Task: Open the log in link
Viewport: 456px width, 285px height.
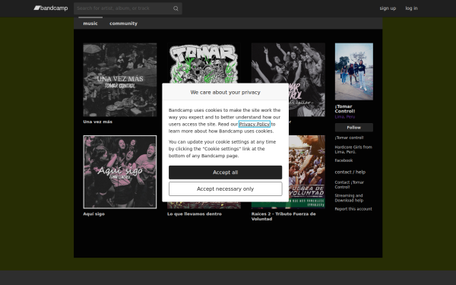Action: (x=411, y=8)
